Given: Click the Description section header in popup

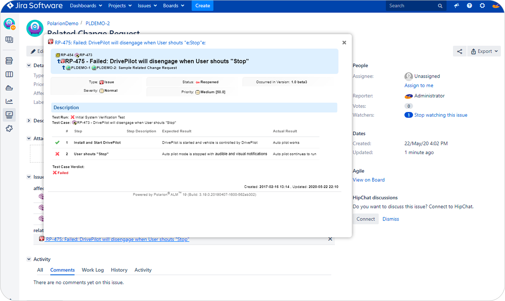Looking at the screenshot, I should (194, 108).
